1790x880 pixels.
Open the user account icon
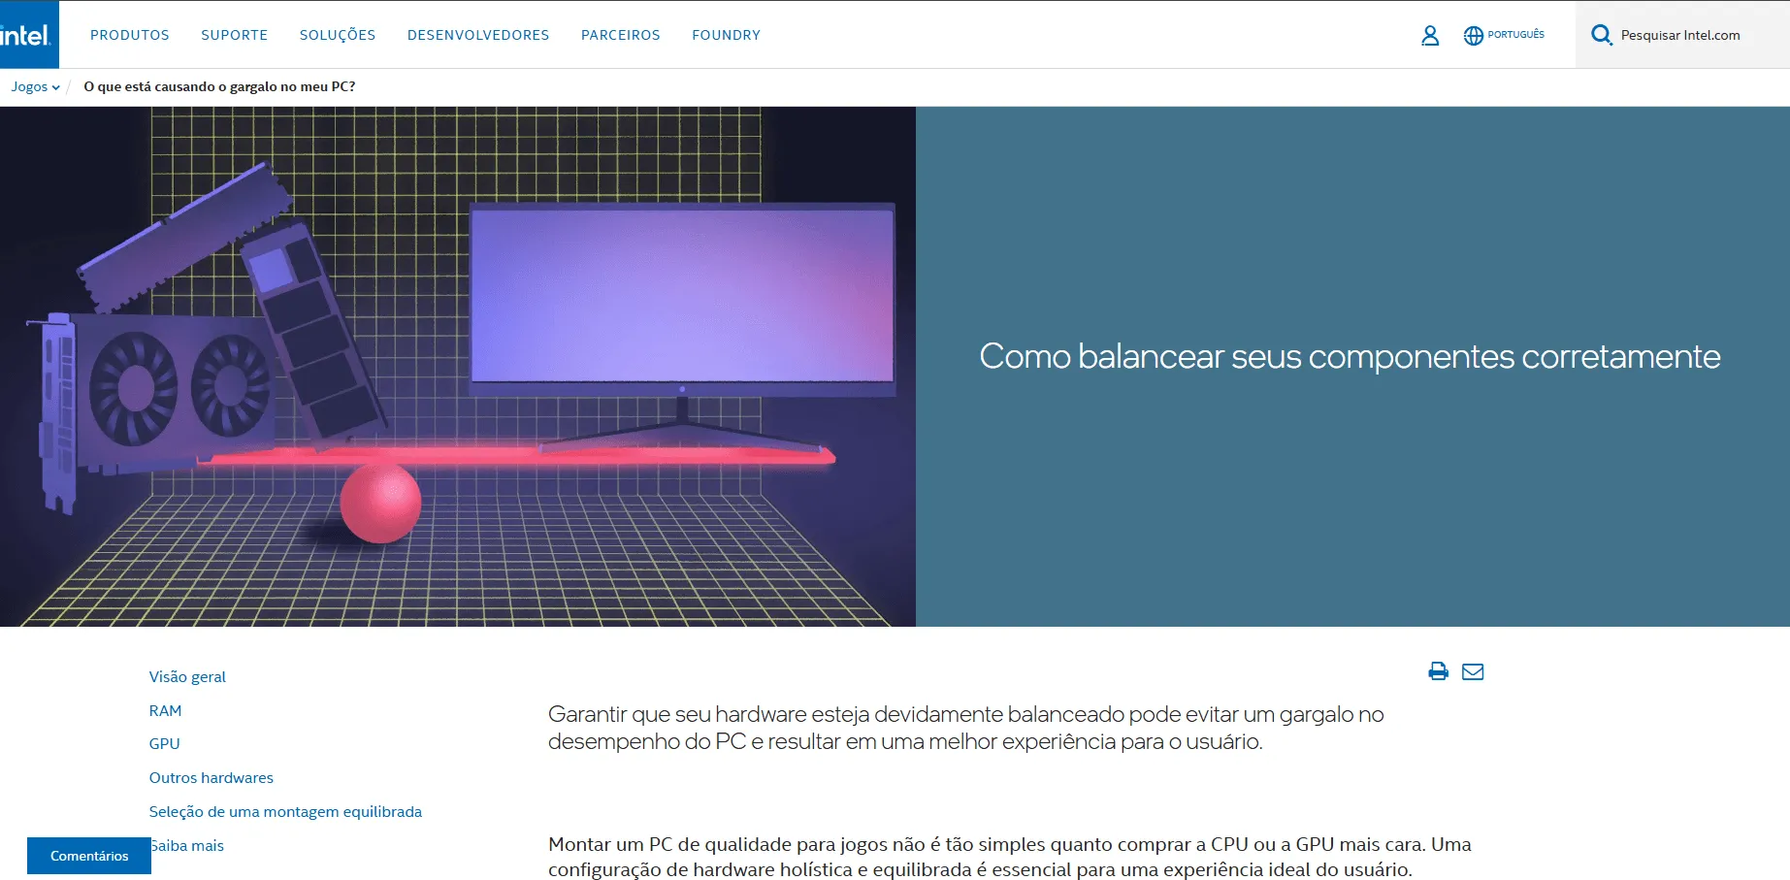(x=1429, y=36)
